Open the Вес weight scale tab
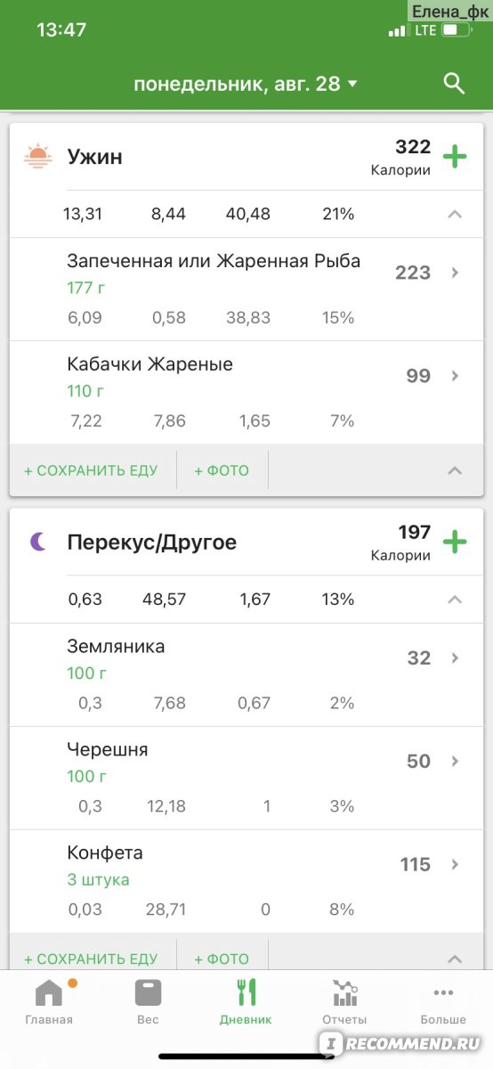 (x=148, y=1003)
